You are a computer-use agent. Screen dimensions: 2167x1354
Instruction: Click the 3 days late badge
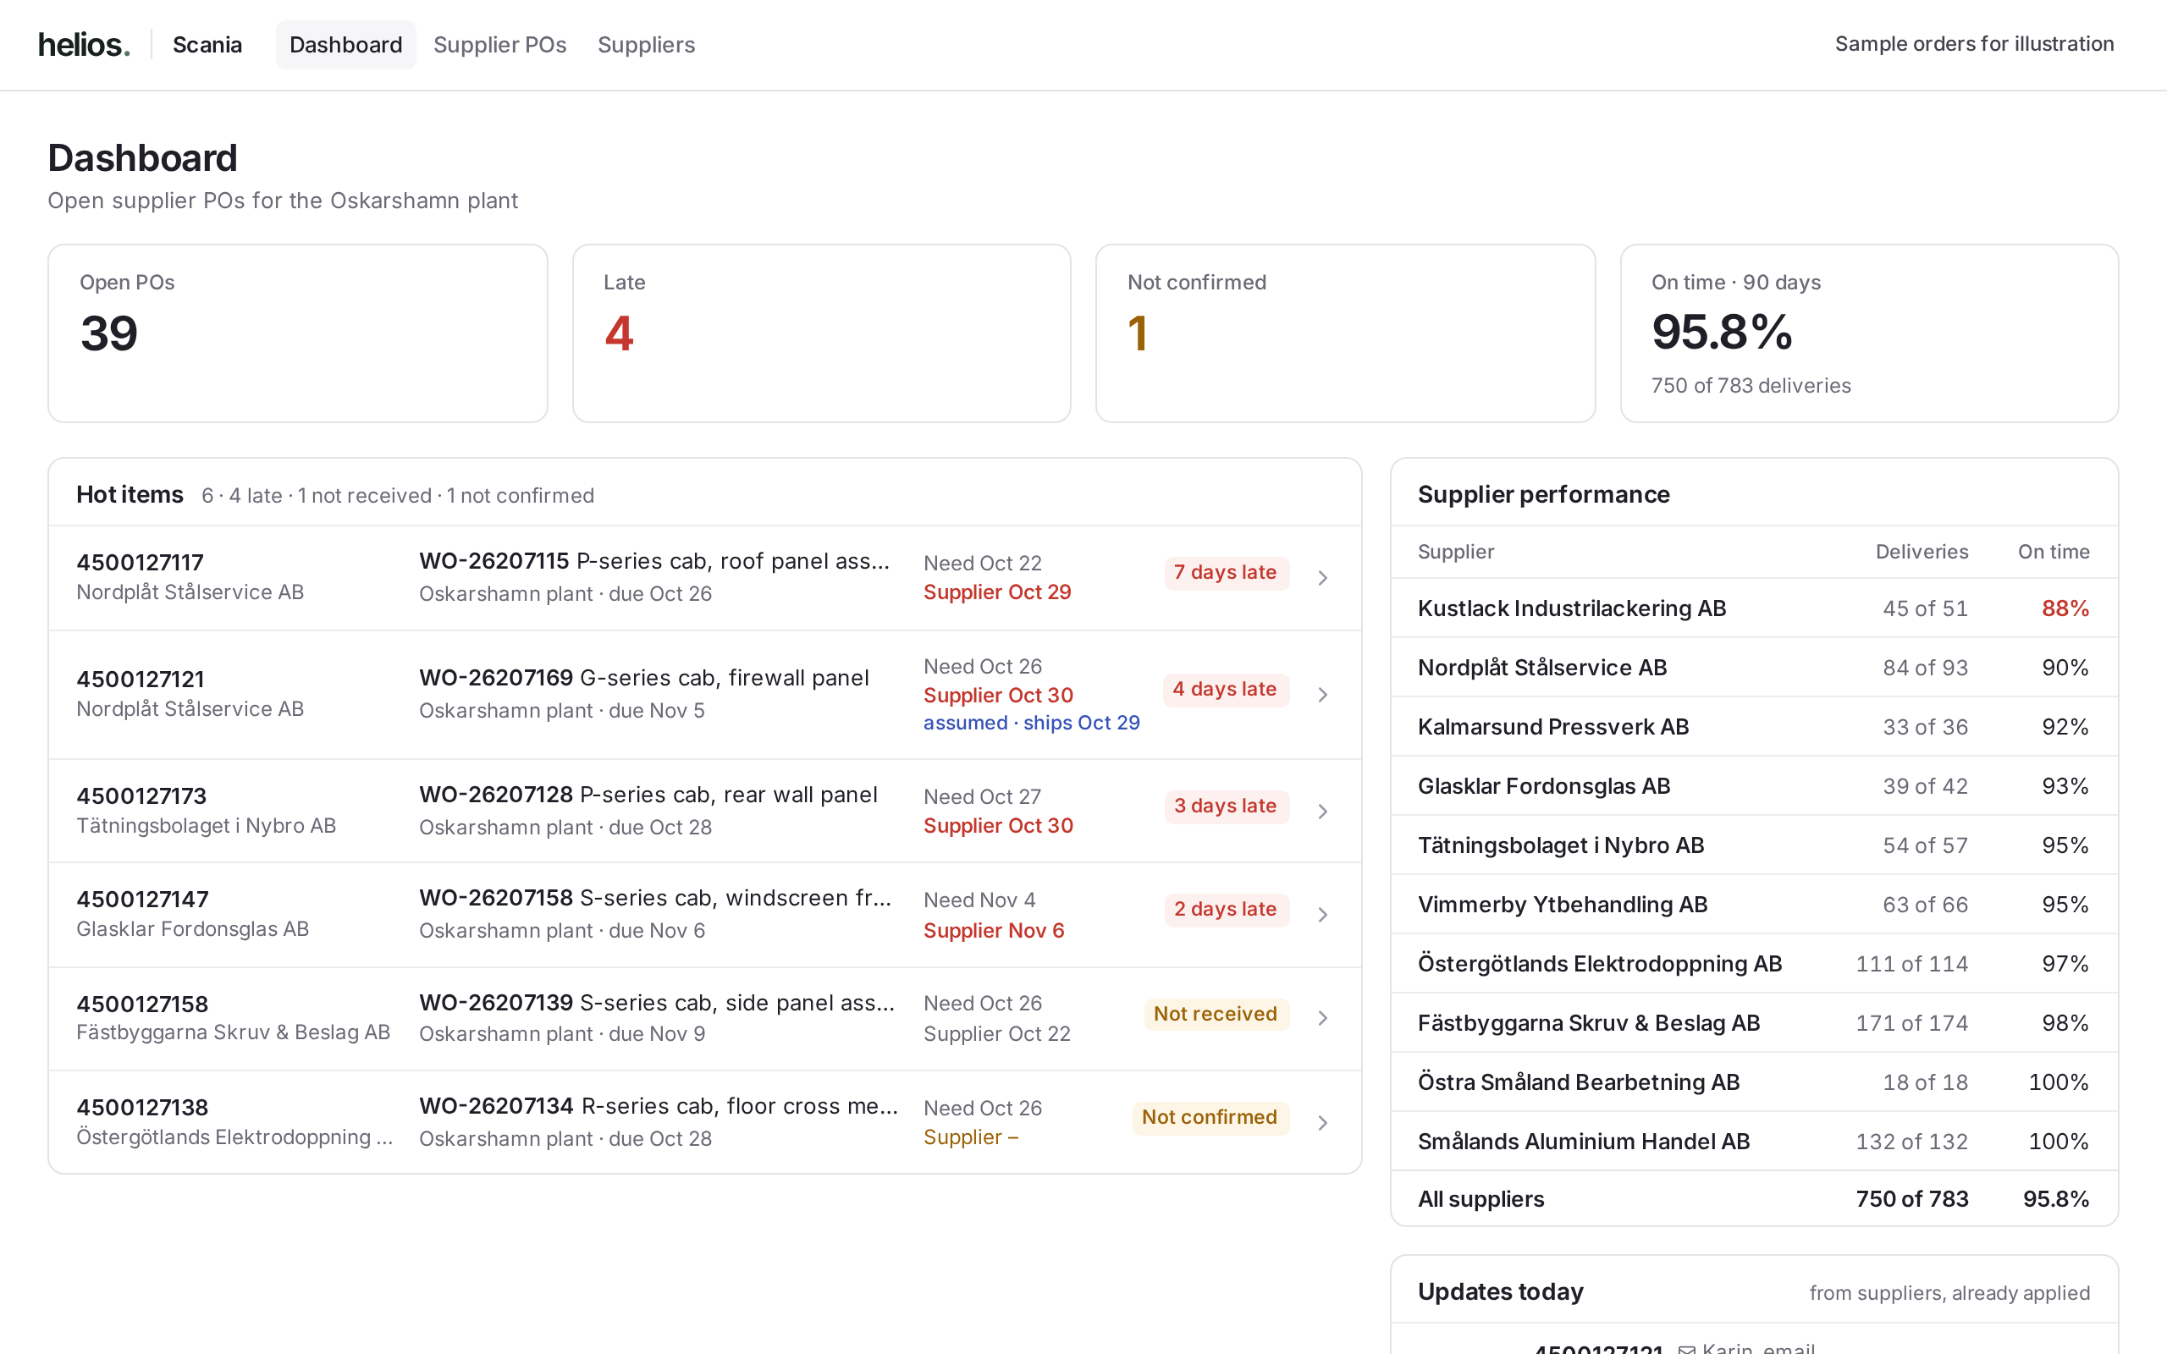click(x=1226, y=806)
